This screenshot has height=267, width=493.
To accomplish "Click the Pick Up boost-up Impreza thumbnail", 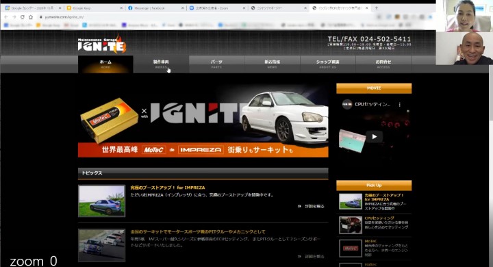I will 351,201.
